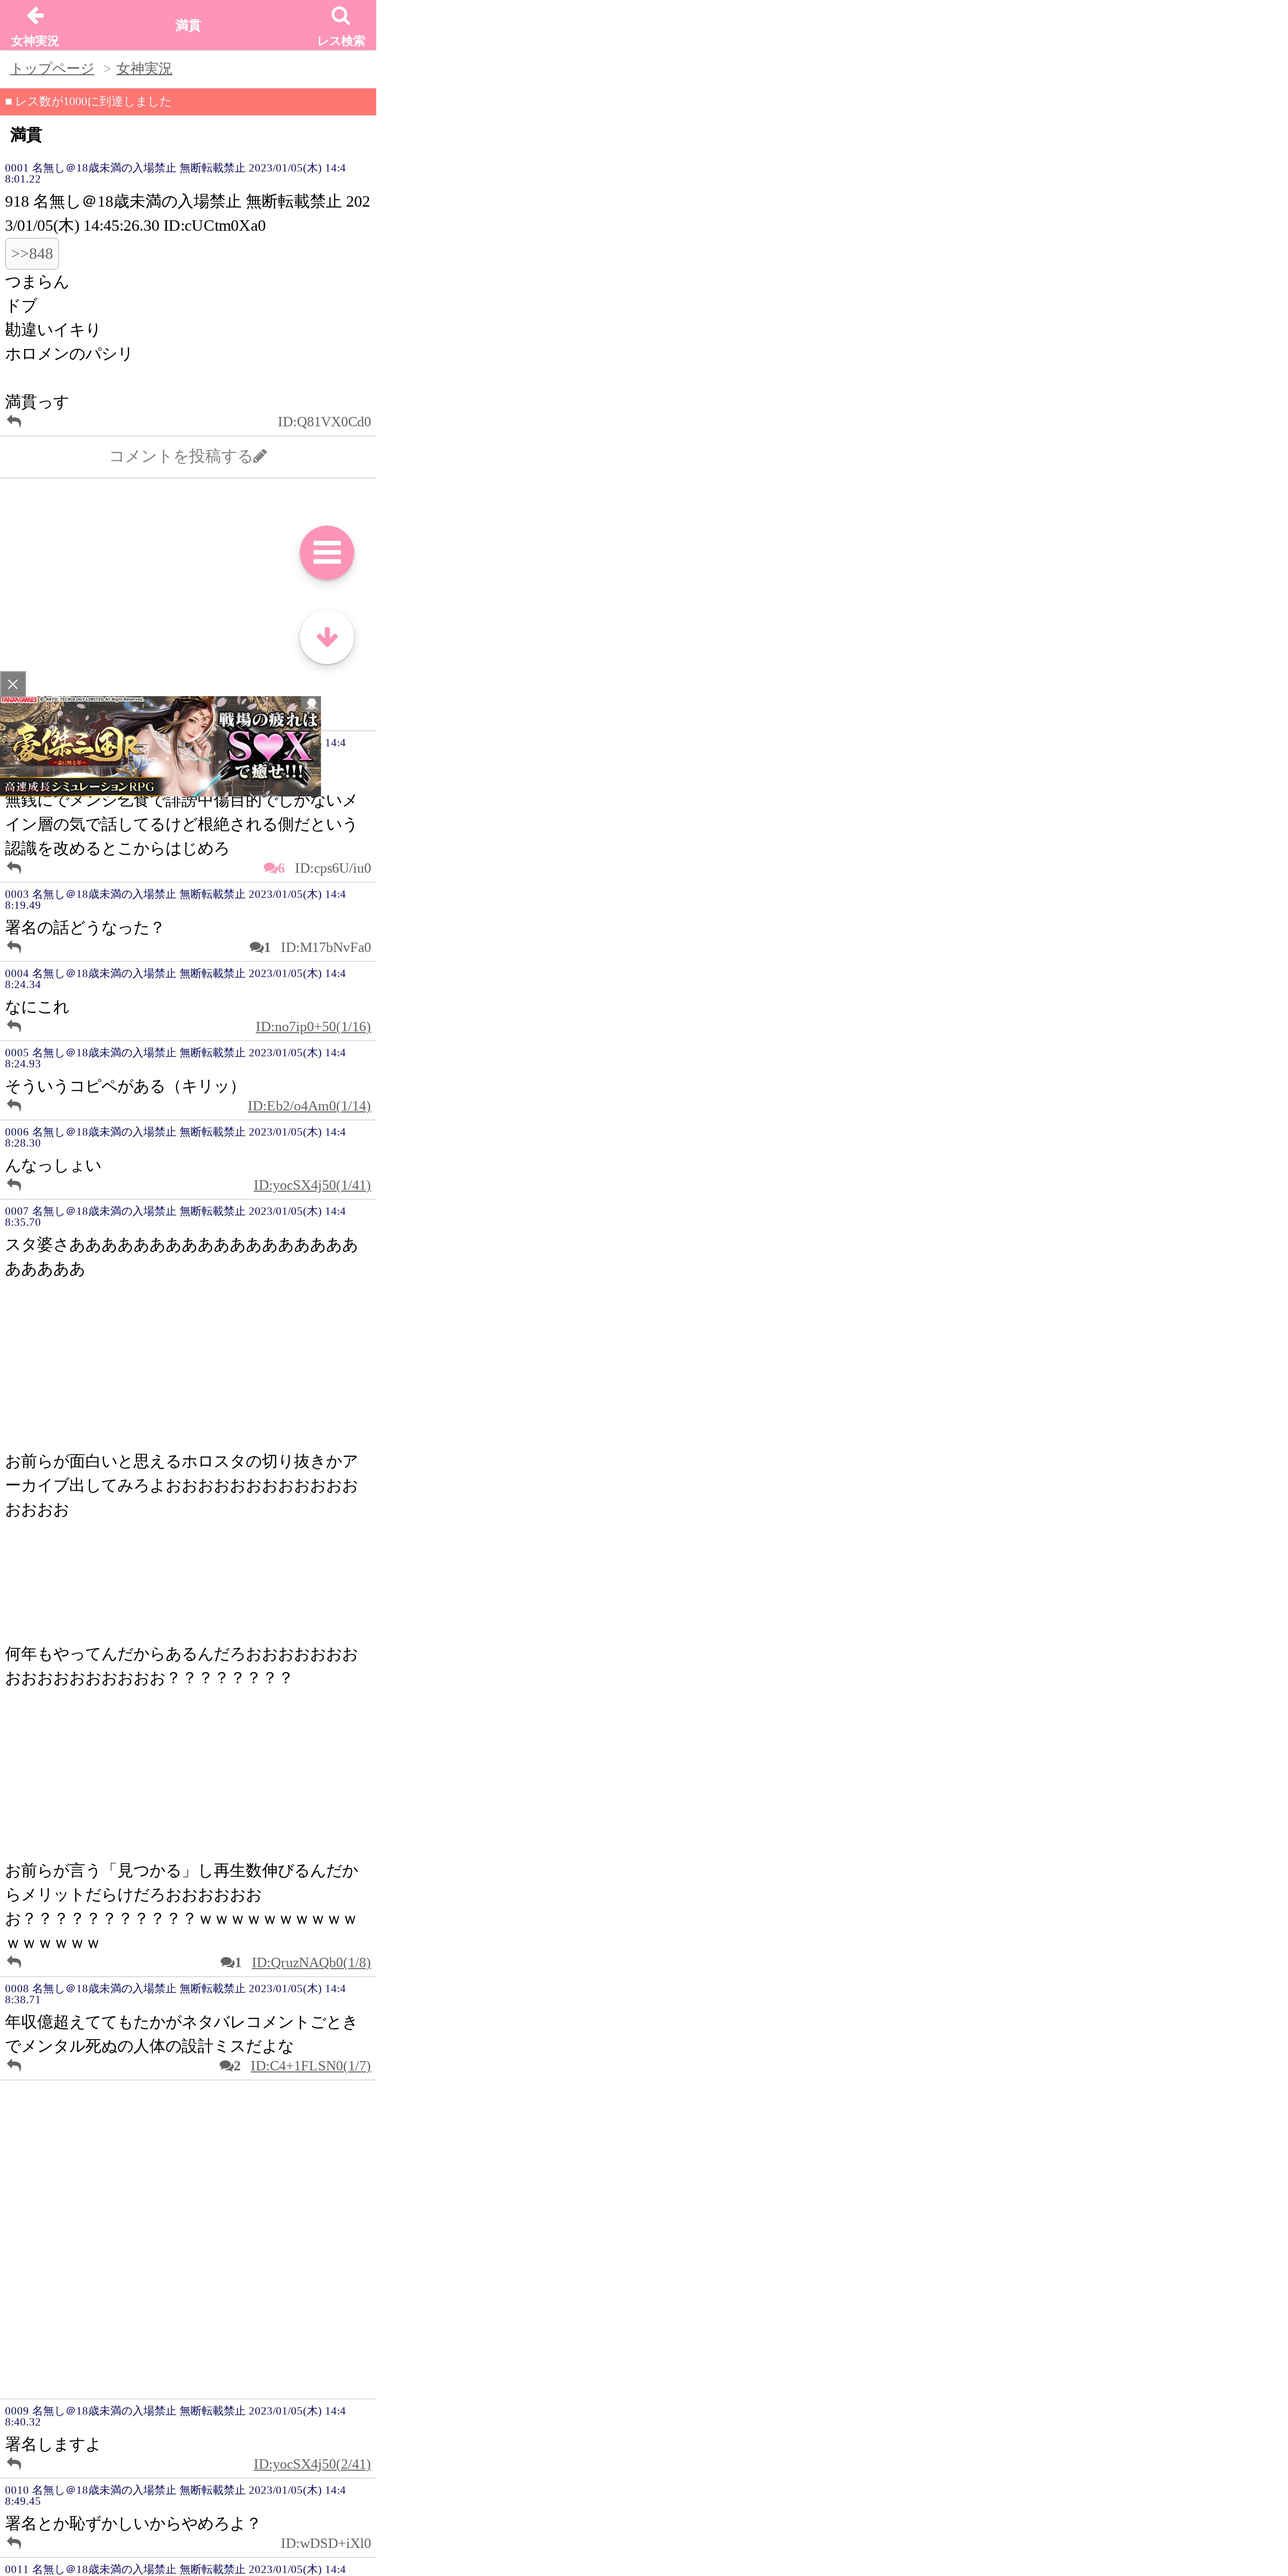
Task: Open レス検索 search icon
Action: (341, 25)
